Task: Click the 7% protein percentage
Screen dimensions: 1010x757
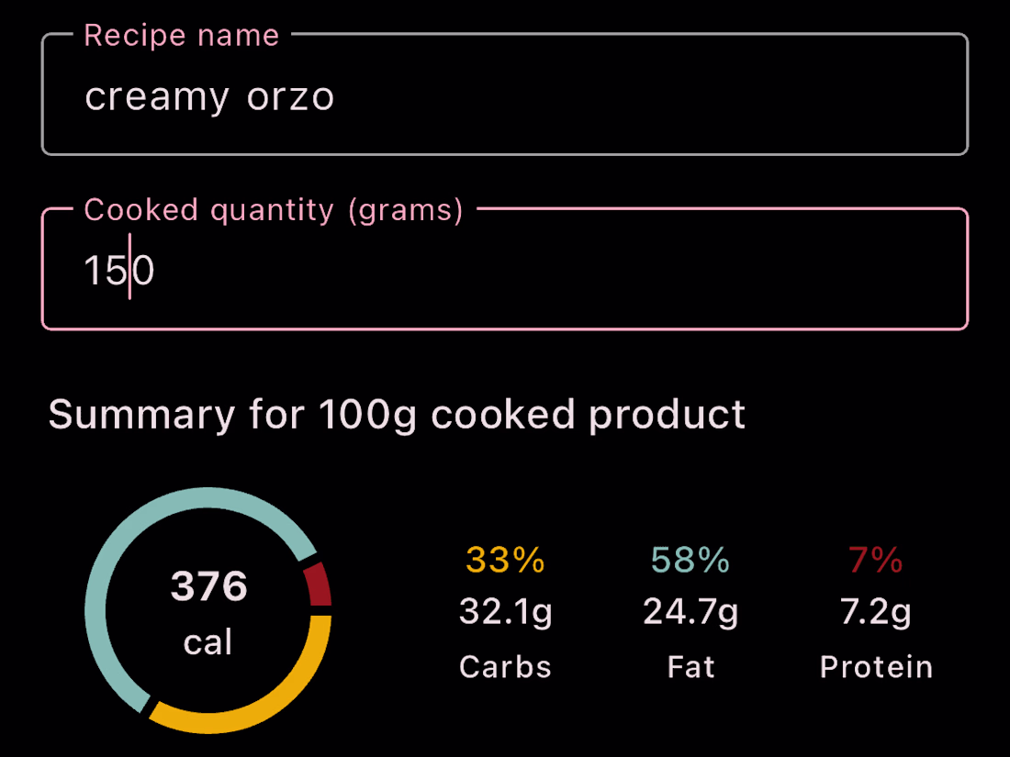Action: click(x=874, y=560)
